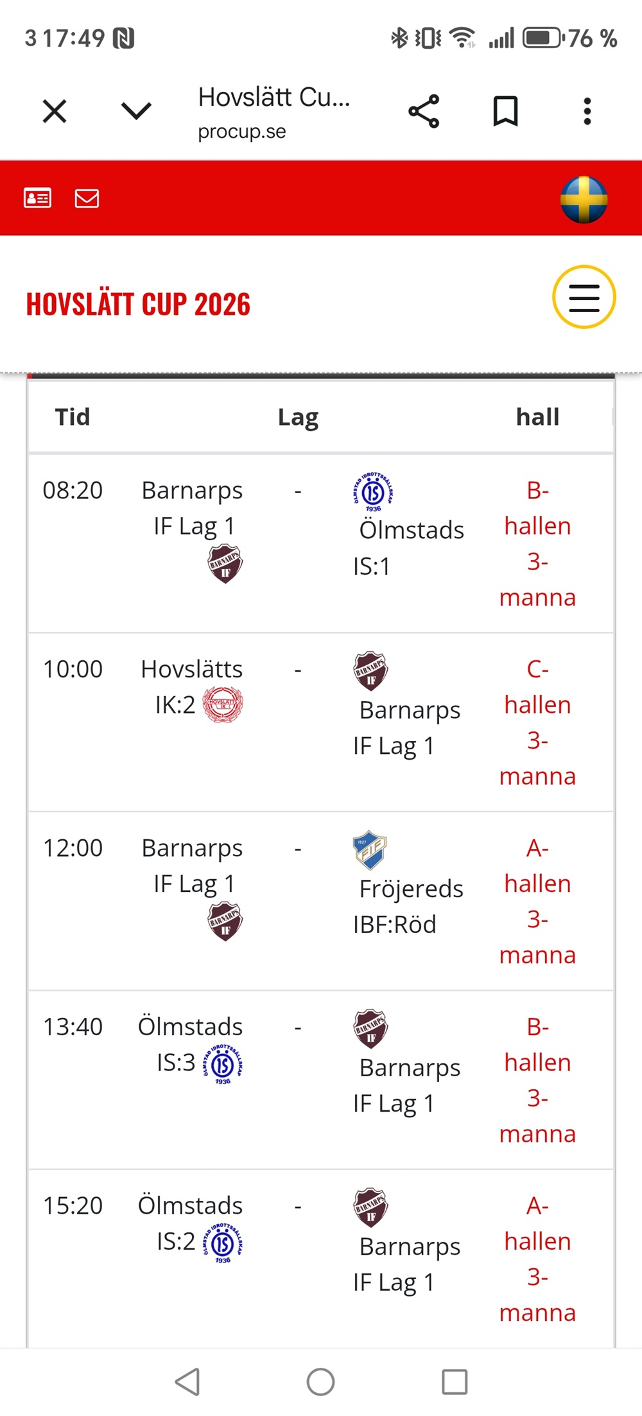Click the Ölmstads IS:1 team logo
Screen dimensions: 642x1416
[x=373, y=493]
